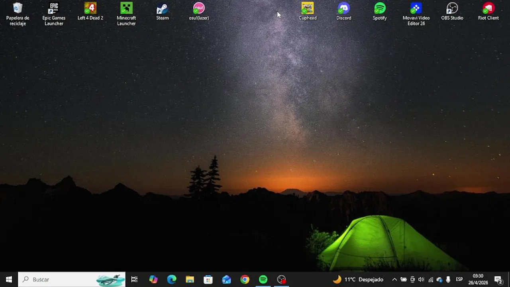Viewport: 510px width, 287px height.
Task: Select the OBS Studio desktop shortcut
Action: tap(452, 11)
